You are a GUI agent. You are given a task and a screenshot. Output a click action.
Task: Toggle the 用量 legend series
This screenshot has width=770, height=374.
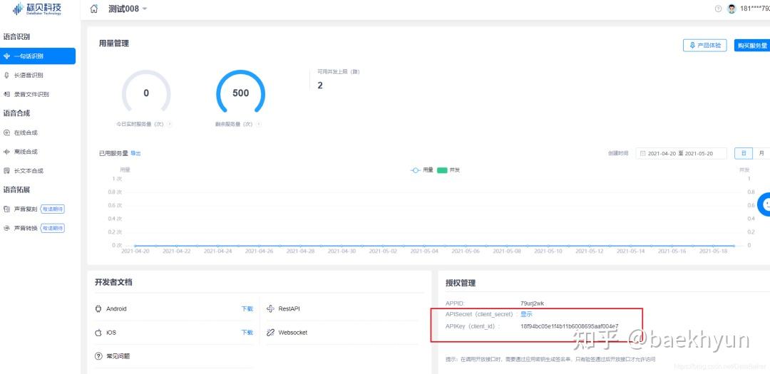pyautogui.click(x=422, y=170)
